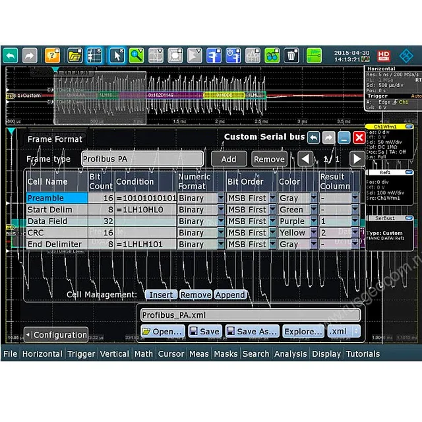Viewport: 422px width, 422px height.
Task: Go to next frame with right arrow
Action: [x=357, y=159]
